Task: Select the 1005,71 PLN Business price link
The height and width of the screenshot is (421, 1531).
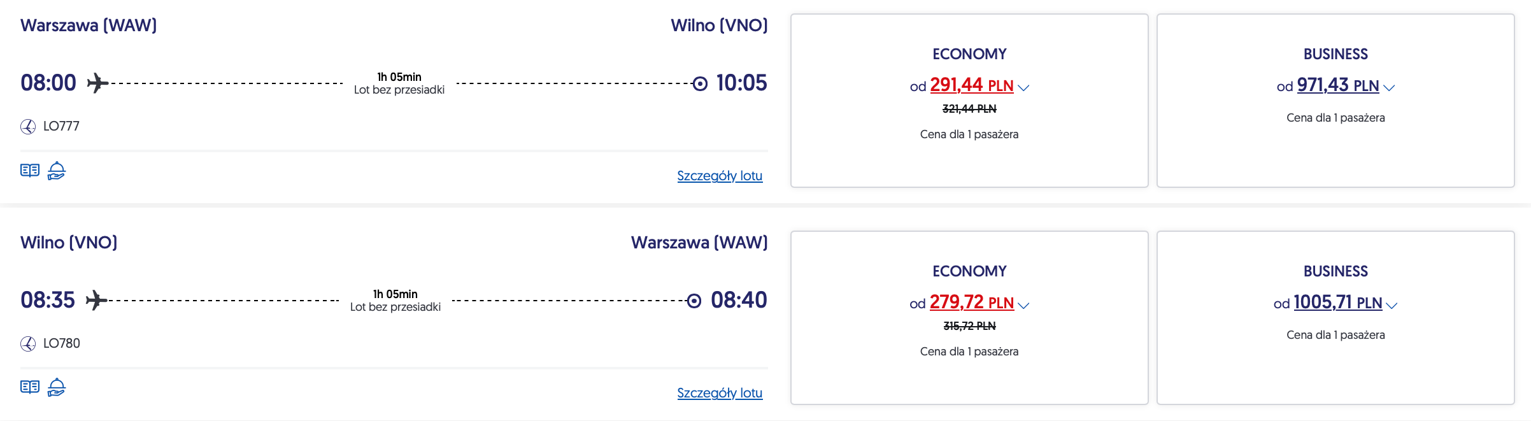Action: tap(1337, 303)
